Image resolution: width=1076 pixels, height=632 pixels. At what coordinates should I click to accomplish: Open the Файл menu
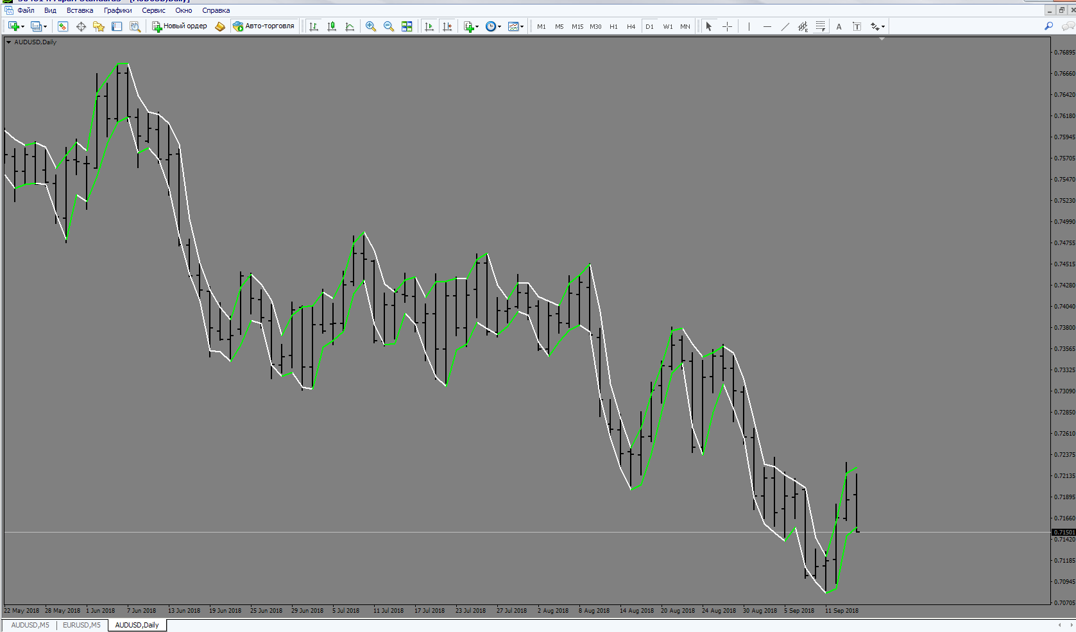coord(26,10)
